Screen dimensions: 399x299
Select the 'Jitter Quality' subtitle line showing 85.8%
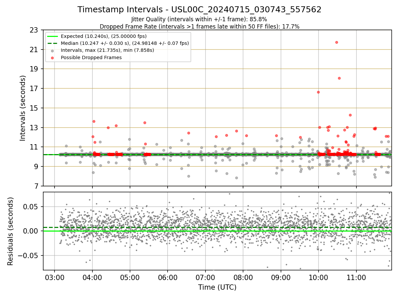tap(199, 20)
